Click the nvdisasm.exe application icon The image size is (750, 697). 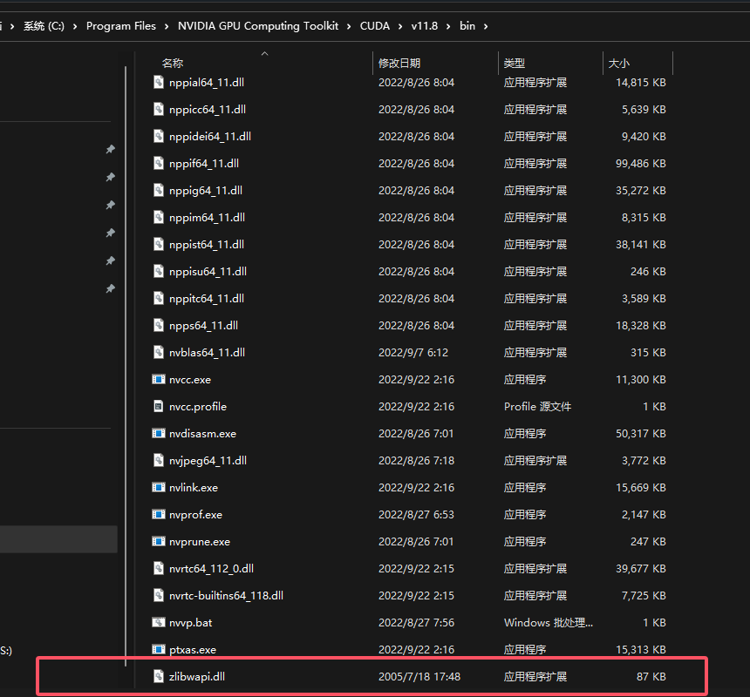(x=159, y=433)
